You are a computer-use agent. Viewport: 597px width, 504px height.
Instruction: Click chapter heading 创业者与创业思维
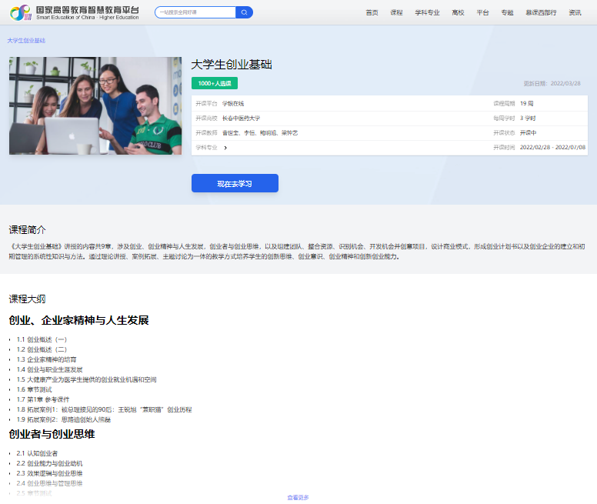[x=52, y=434]
